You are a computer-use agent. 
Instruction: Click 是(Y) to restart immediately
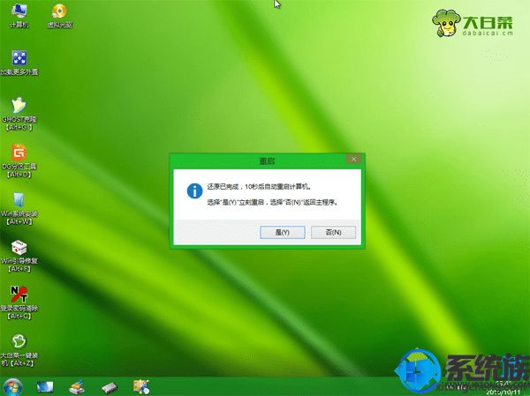[x=283, y=232]
